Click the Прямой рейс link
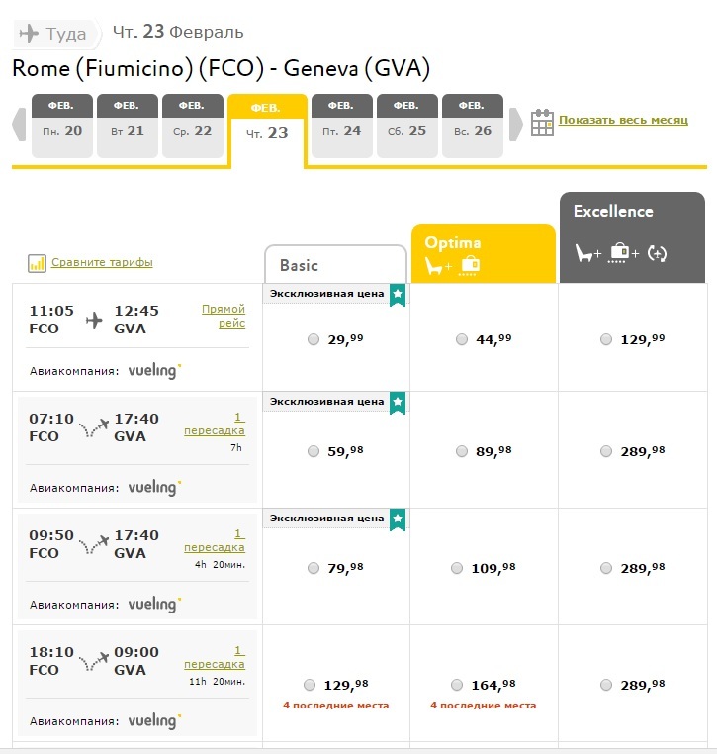 pyautogui.click(x=224, y=316)
